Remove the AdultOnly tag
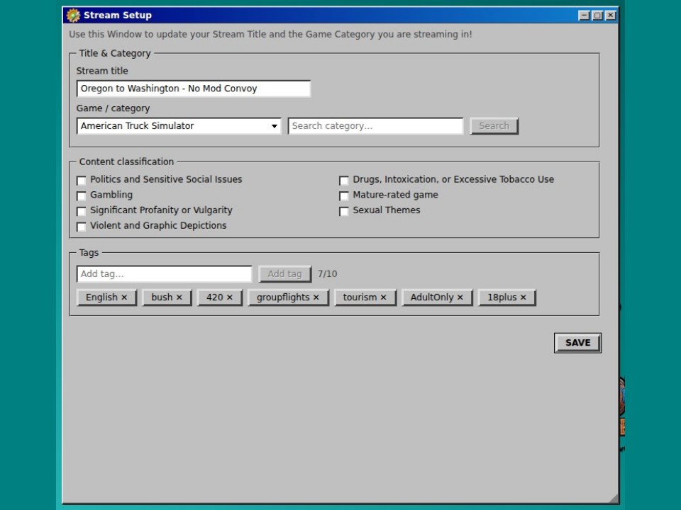This screenshot has width=681, height=510. 460,297
